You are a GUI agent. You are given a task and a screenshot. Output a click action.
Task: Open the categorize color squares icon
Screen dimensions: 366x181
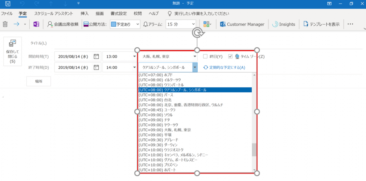click(207, 24)
